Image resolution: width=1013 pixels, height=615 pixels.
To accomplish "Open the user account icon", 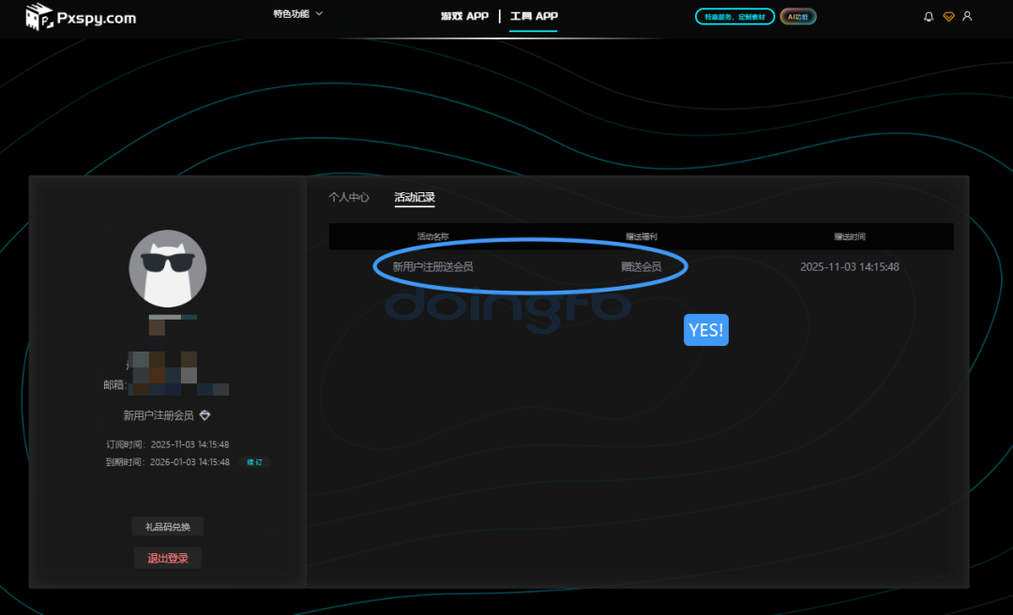I will tap(967, 17).
